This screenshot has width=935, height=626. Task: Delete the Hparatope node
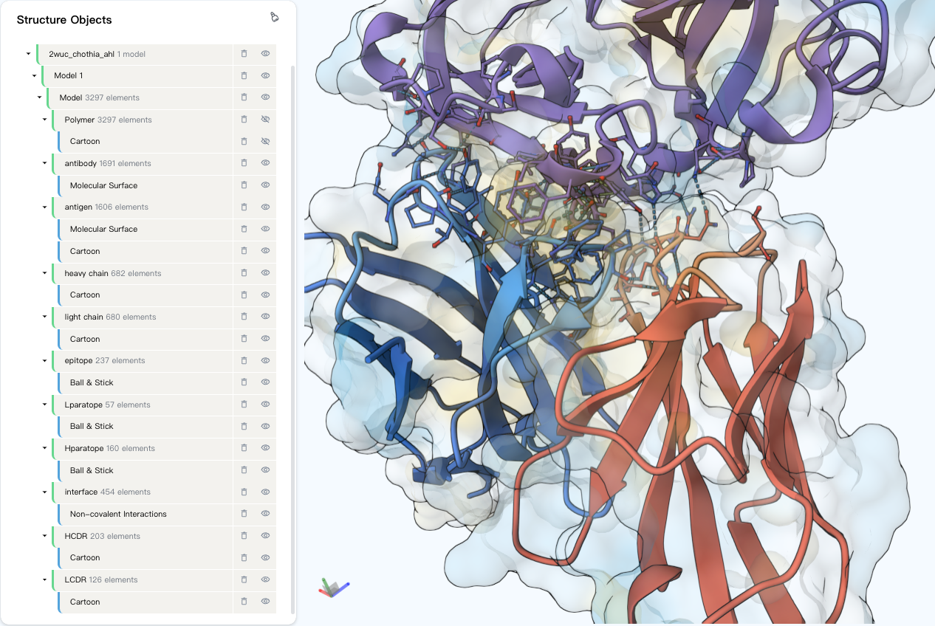pos(244,448)
